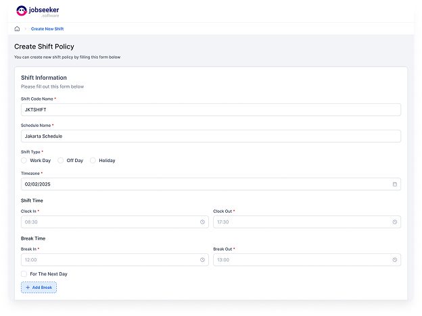Open the Break In time field
Viewport: 422px width, 316px height.
[x=108, y=259]
